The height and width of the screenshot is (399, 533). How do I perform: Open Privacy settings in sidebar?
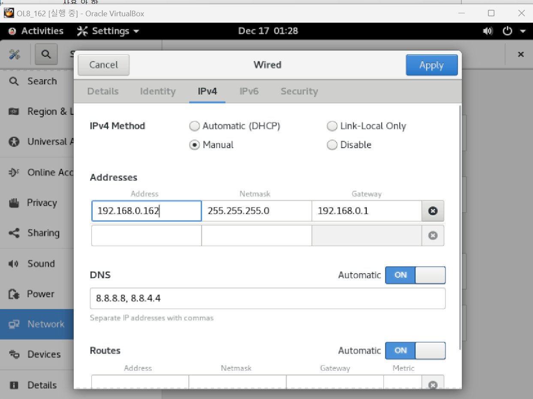click(37, 203)
